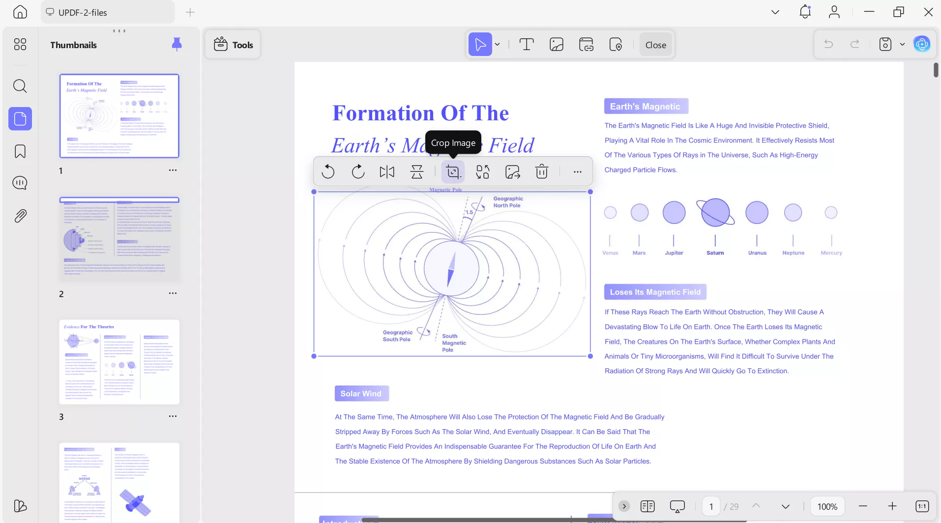
Task: Click the Replace Image icon
Action: click(x=482, y=172)
